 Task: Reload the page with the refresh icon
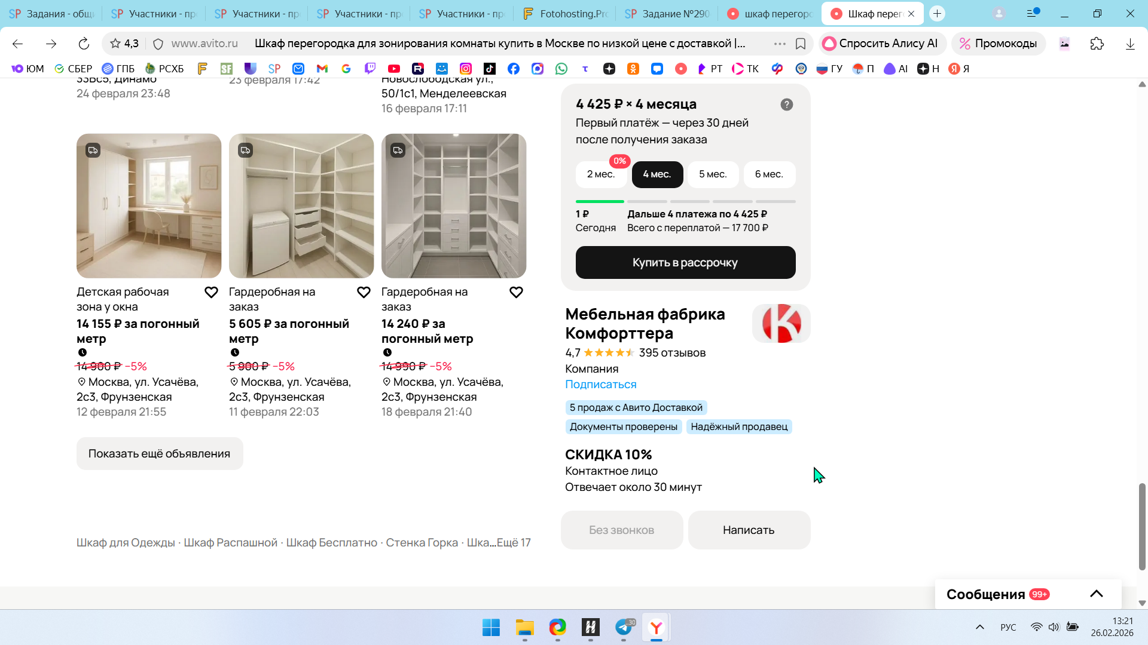pos(84,44)
